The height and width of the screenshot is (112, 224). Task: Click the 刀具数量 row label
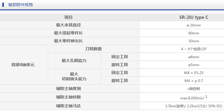pyautogui.click(x=94, y=49)
